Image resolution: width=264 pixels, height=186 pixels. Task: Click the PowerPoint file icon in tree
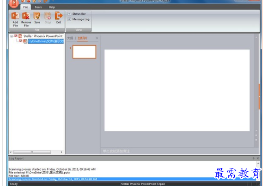pos(25,41)
